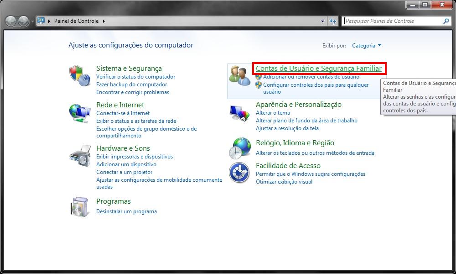
Task: Click the Control Panel icon in address bar
Action: point(41,21)
